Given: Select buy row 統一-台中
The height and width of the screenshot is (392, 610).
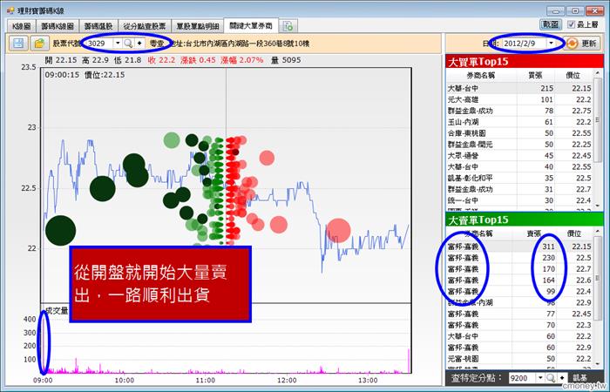Looking at the screenshot, I should 519,200.
